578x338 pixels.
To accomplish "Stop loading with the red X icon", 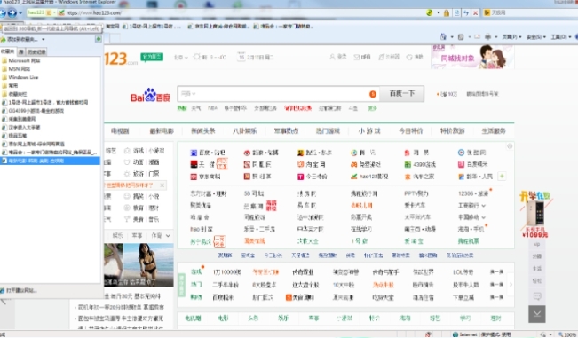I will click(476, 13).
